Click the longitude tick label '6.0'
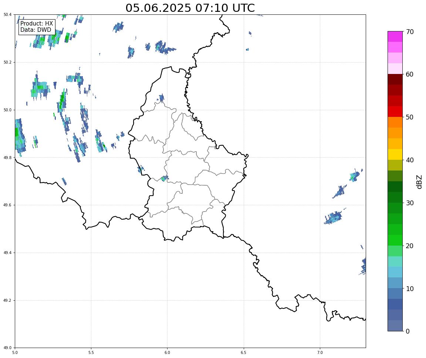The height and width of the screenshot is (358, 426). [x=168, y=352]
